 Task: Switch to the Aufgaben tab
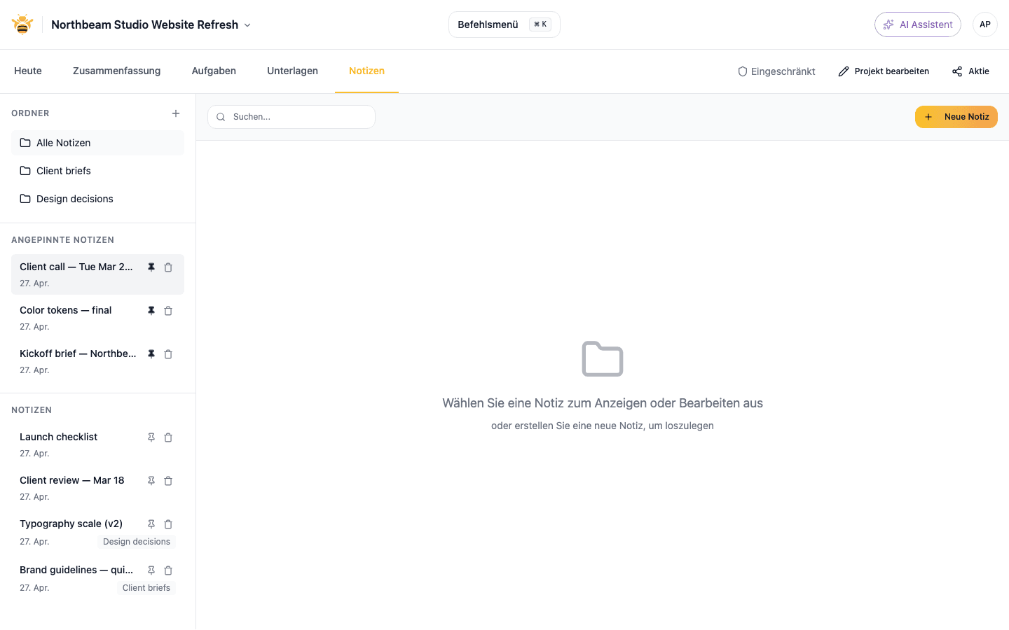click(x=214, y=71)
